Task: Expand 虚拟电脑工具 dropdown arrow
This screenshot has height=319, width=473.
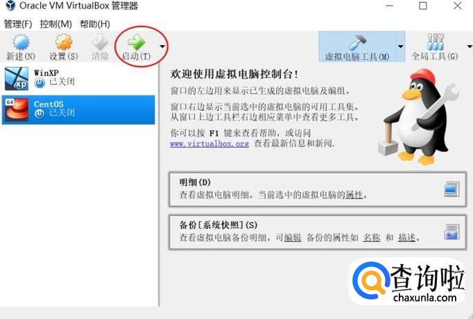Action: click(x=401, y=46)
